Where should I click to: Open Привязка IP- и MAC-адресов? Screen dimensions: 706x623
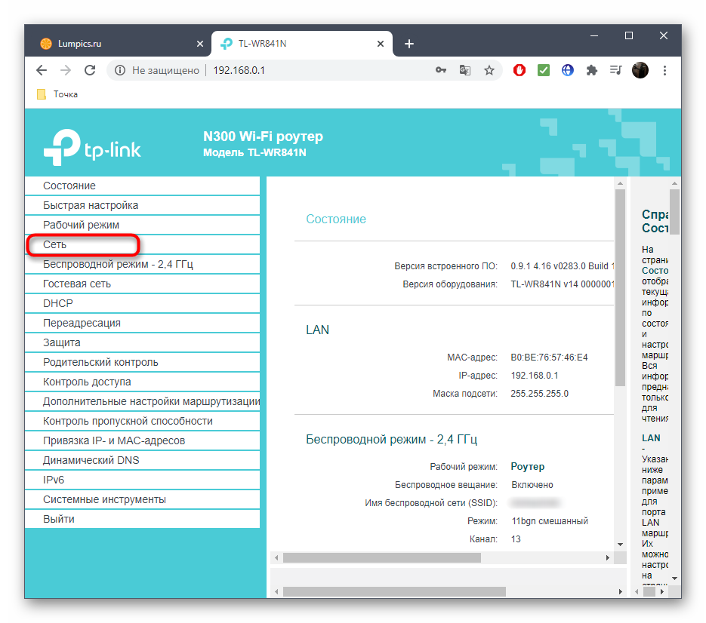(x=142, y=440)
